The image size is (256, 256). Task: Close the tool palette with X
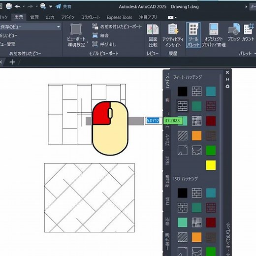pyautogui.click(x=227, y=72)
